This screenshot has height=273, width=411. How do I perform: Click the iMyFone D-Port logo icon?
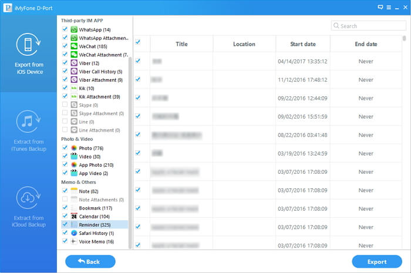pos(8,8)
